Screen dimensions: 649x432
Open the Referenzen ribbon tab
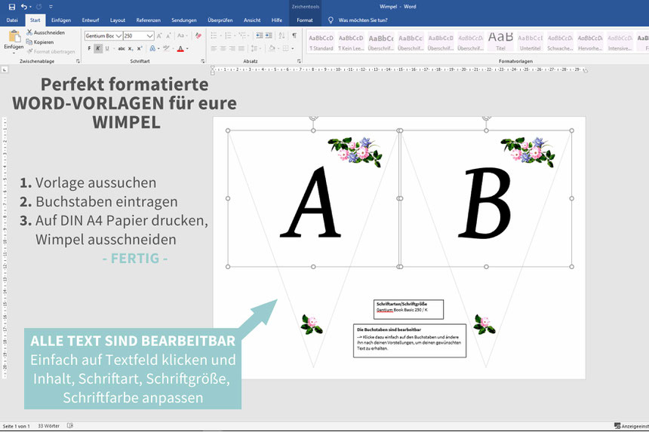coord(148,20)
